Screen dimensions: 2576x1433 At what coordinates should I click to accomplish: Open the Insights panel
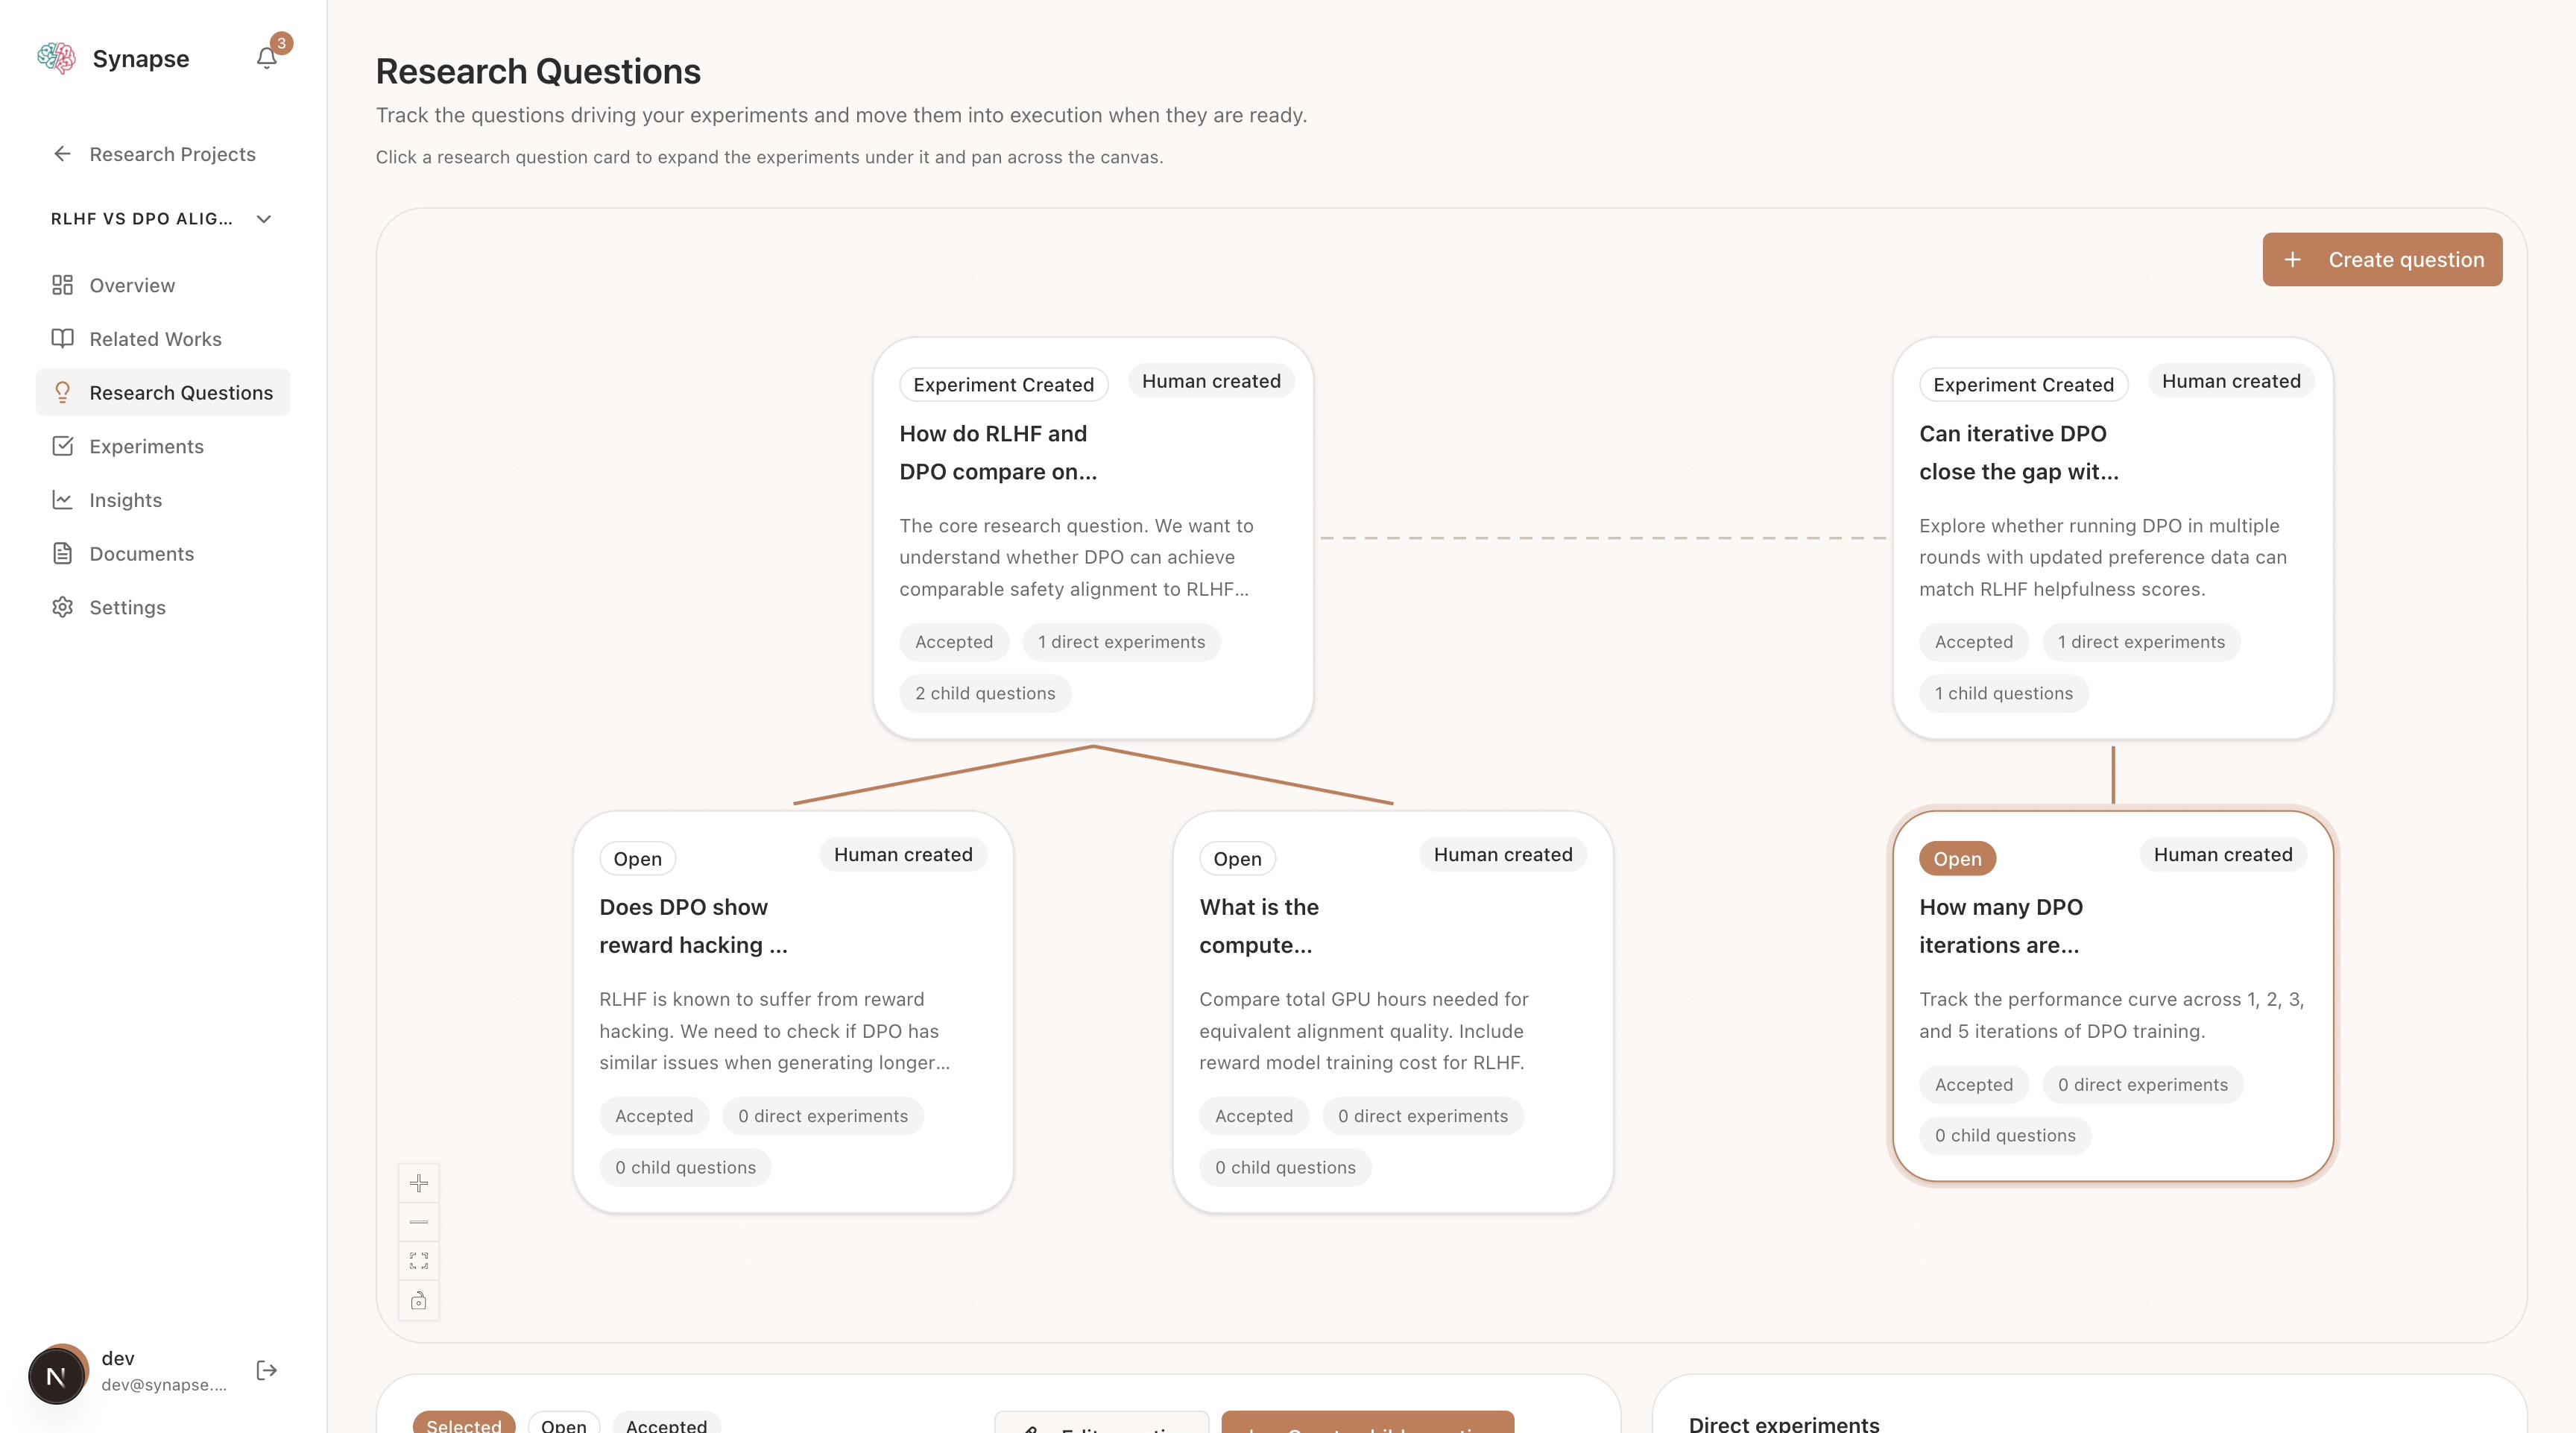[125, 500]
